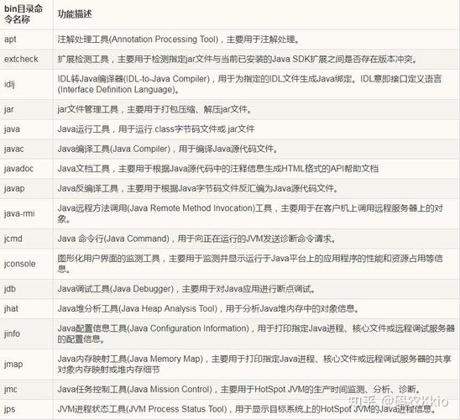Click the 'Java反编译工具' description

[x=198, y=188]
